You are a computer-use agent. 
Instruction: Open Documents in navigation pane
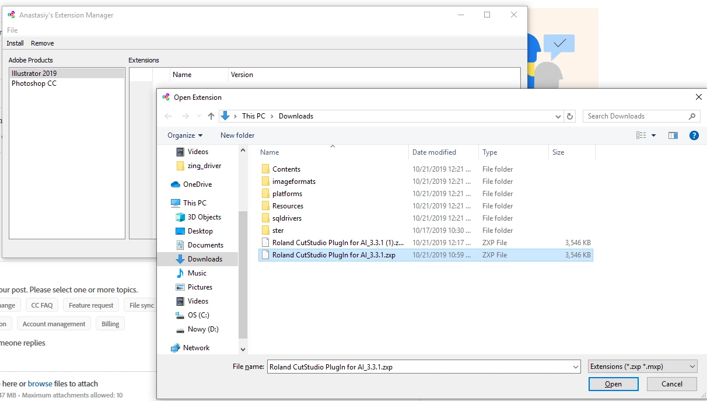205,245
